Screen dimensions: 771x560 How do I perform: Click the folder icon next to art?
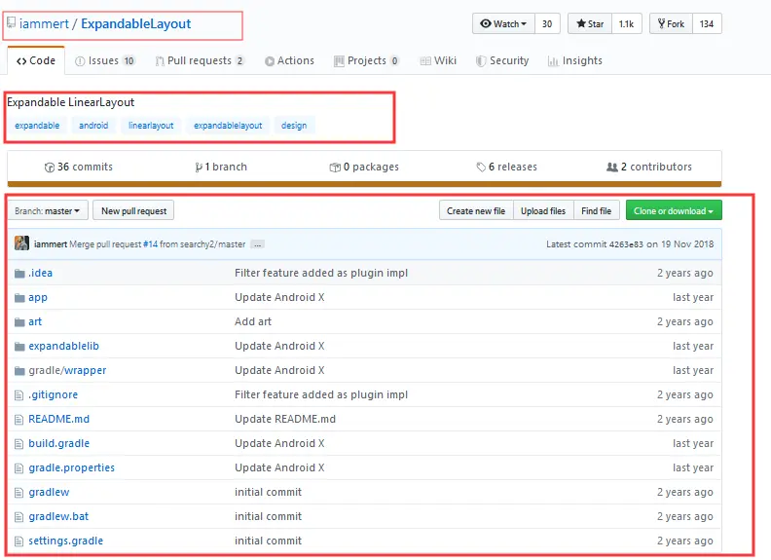(19, 322)
